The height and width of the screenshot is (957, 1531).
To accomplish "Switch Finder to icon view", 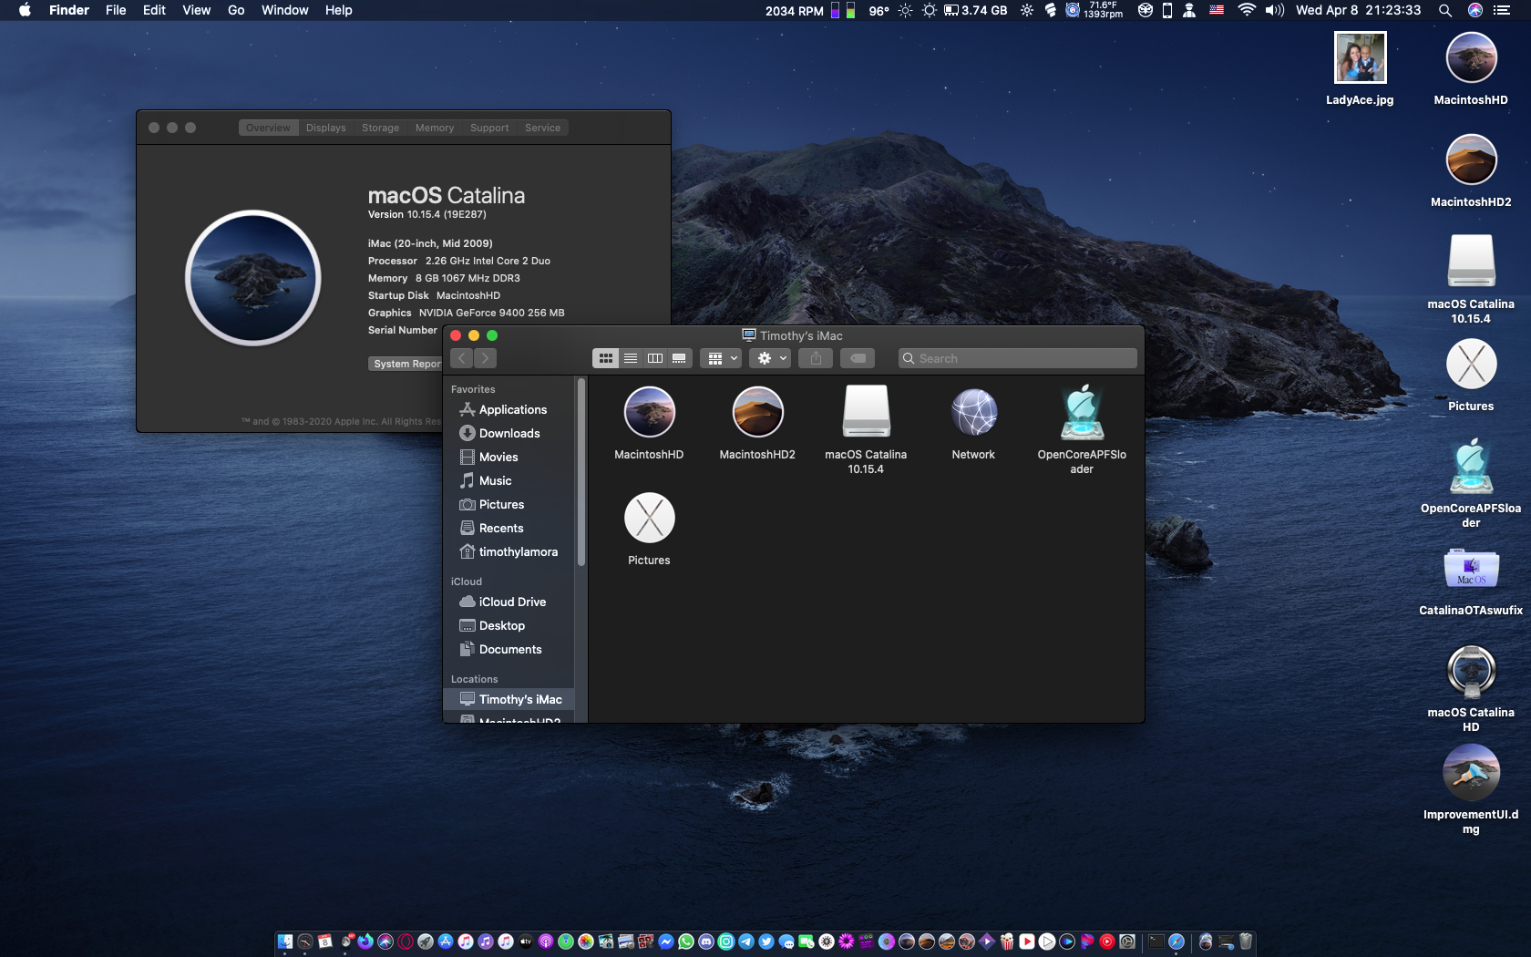I will [605, 358].
